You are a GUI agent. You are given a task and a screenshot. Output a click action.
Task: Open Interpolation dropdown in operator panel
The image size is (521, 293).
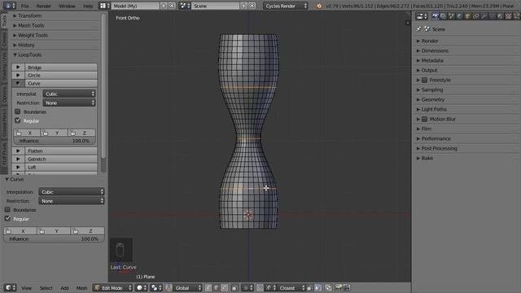pos(72,192)
